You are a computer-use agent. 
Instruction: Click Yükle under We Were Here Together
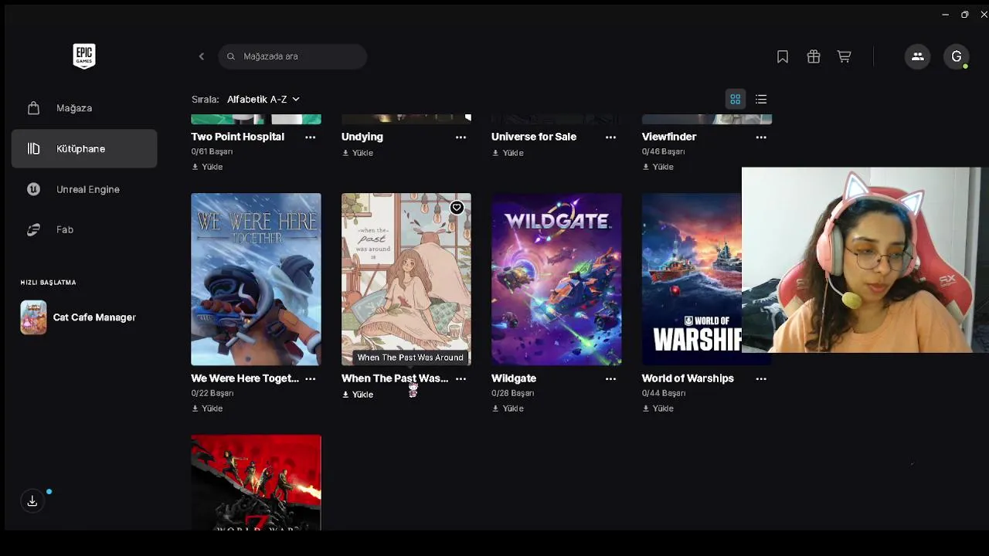coord(207,409)
